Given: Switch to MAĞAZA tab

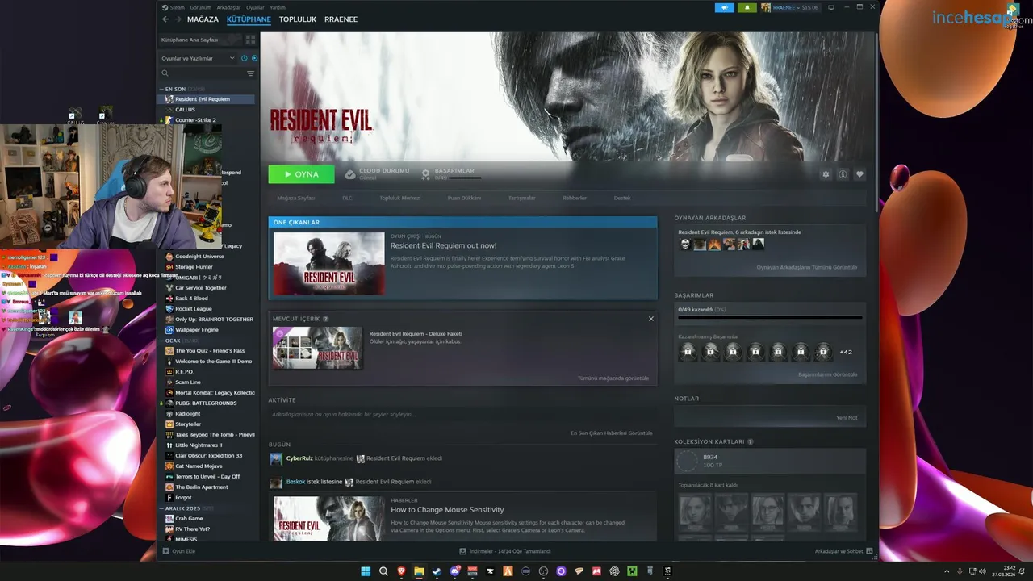Looking at the screenshot, I should pos(203,19).
